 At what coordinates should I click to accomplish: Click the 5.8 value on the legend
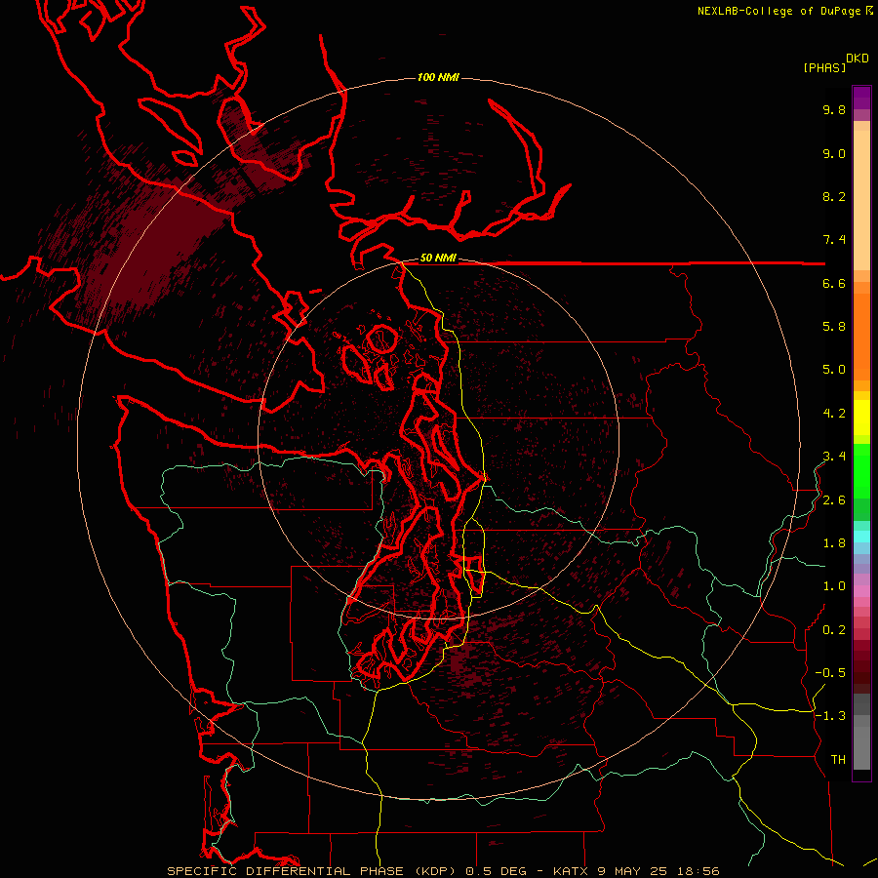[x=834, y=327]
